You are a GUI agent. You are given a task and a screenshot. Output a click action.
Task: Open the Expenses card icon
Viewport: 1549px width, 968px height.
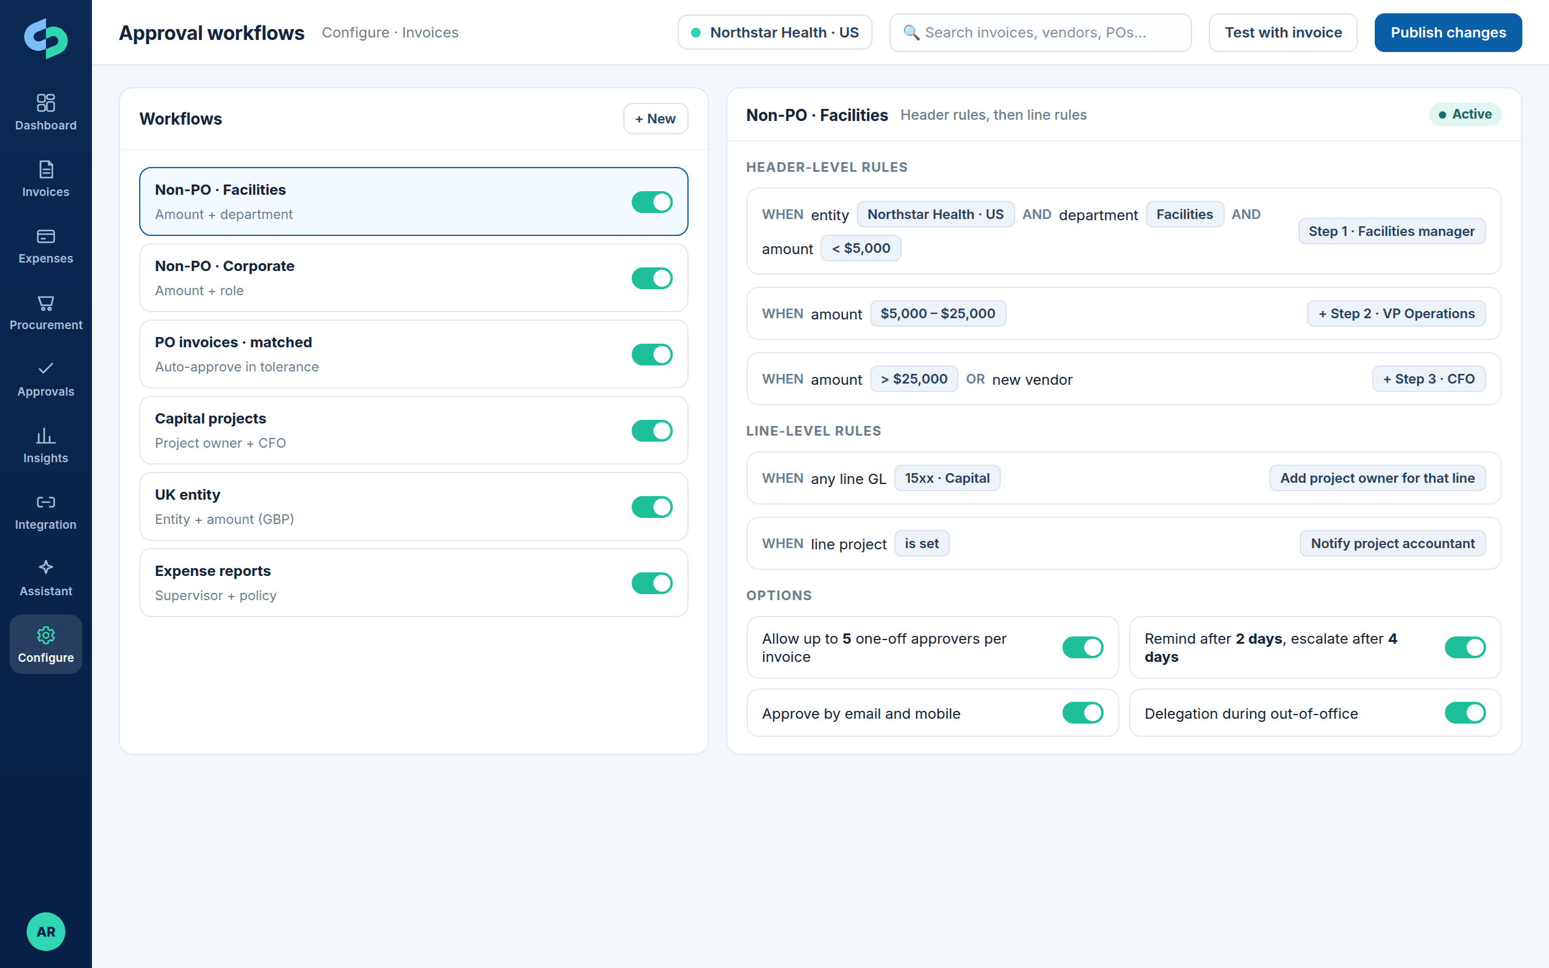tap(45, 236)
